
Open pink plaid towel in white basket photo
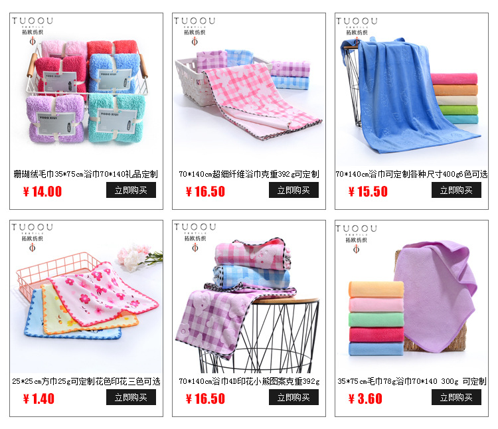249,90
